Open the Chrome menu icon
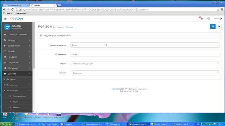The width and height of the screenshot is (225, 126). click(222, 9)
